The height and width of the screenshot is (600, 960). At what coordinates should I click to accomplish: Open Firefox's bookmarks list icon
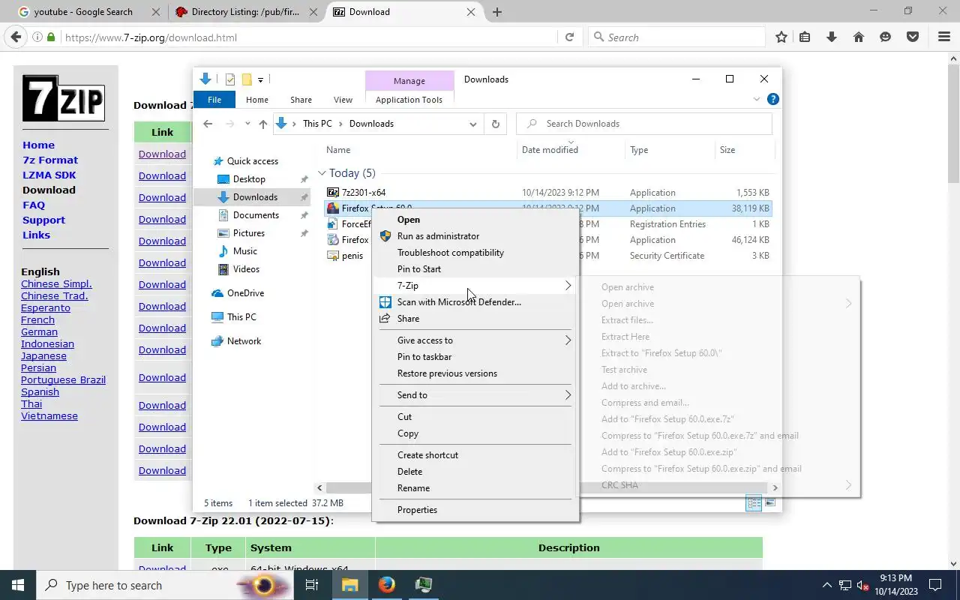point(805,37)
